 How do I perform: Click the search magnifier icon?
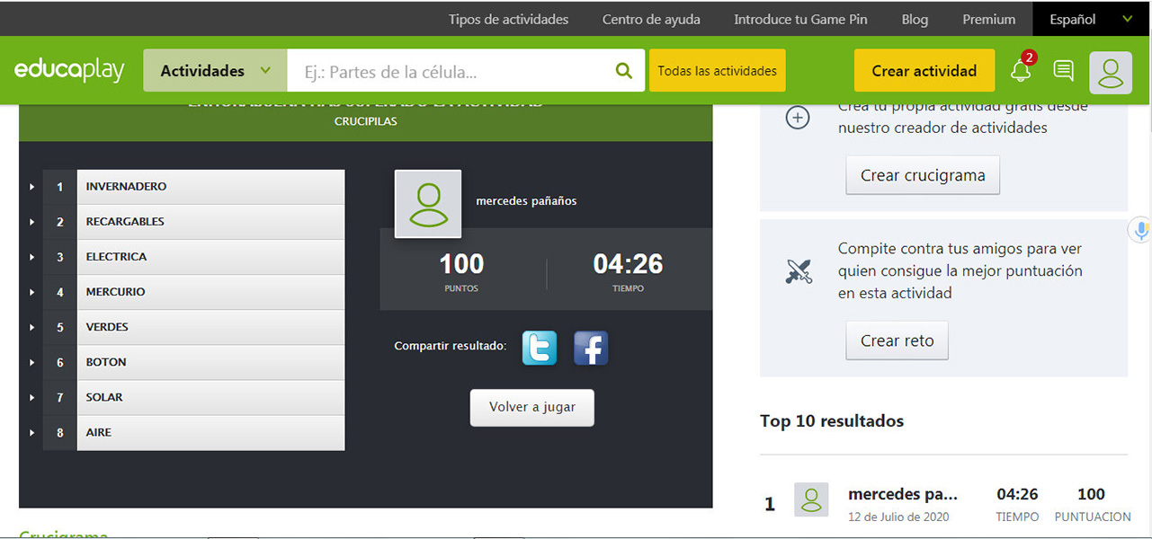tap(623, 71)
